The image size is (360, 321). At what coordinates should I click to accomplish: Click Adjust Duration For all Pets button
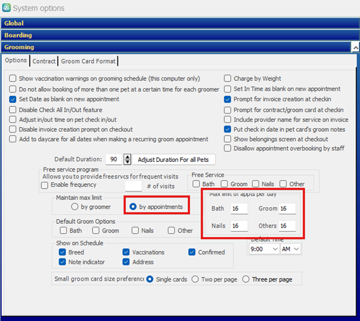[x=174, y=160]
